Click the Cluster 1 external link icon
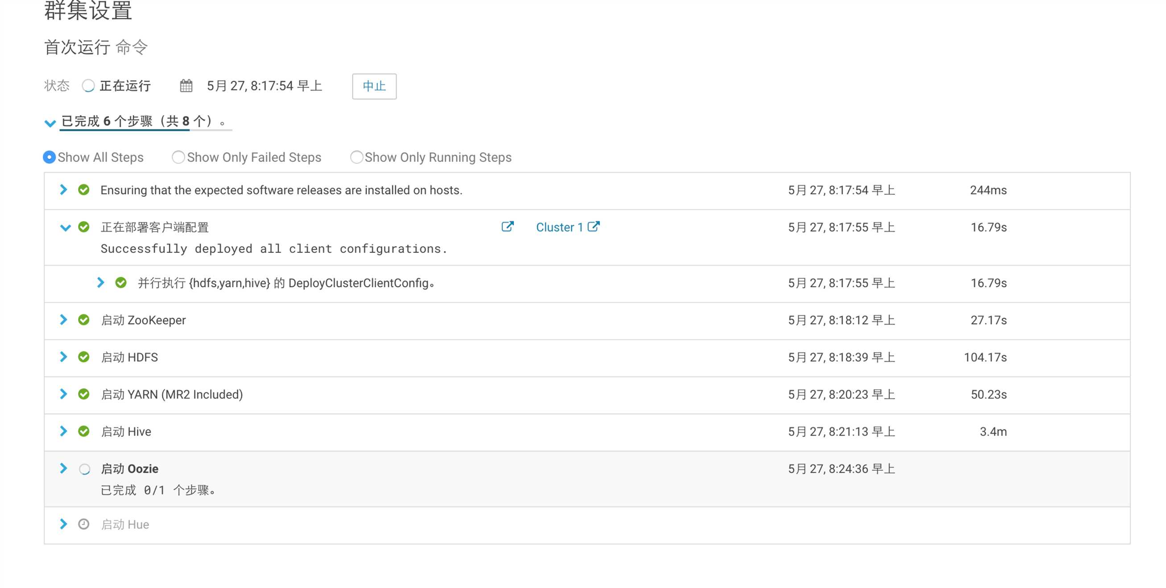1166x588 pixels. pyautogui.click(x=596, y=226)
